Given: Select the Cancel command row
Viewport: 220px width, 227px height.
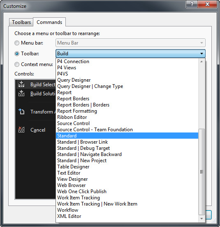Looking at the screenshot, I should pos(36,130).
